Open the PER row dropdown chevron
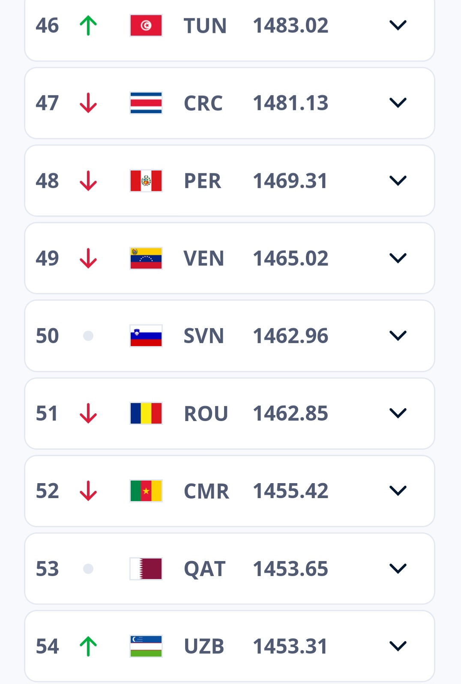Viewport: 461px width, 684px height. 398,181
